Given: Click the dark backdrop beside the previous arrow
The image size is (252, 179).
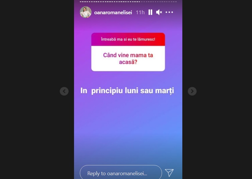Looking at the screenshot, I should 37,91.
